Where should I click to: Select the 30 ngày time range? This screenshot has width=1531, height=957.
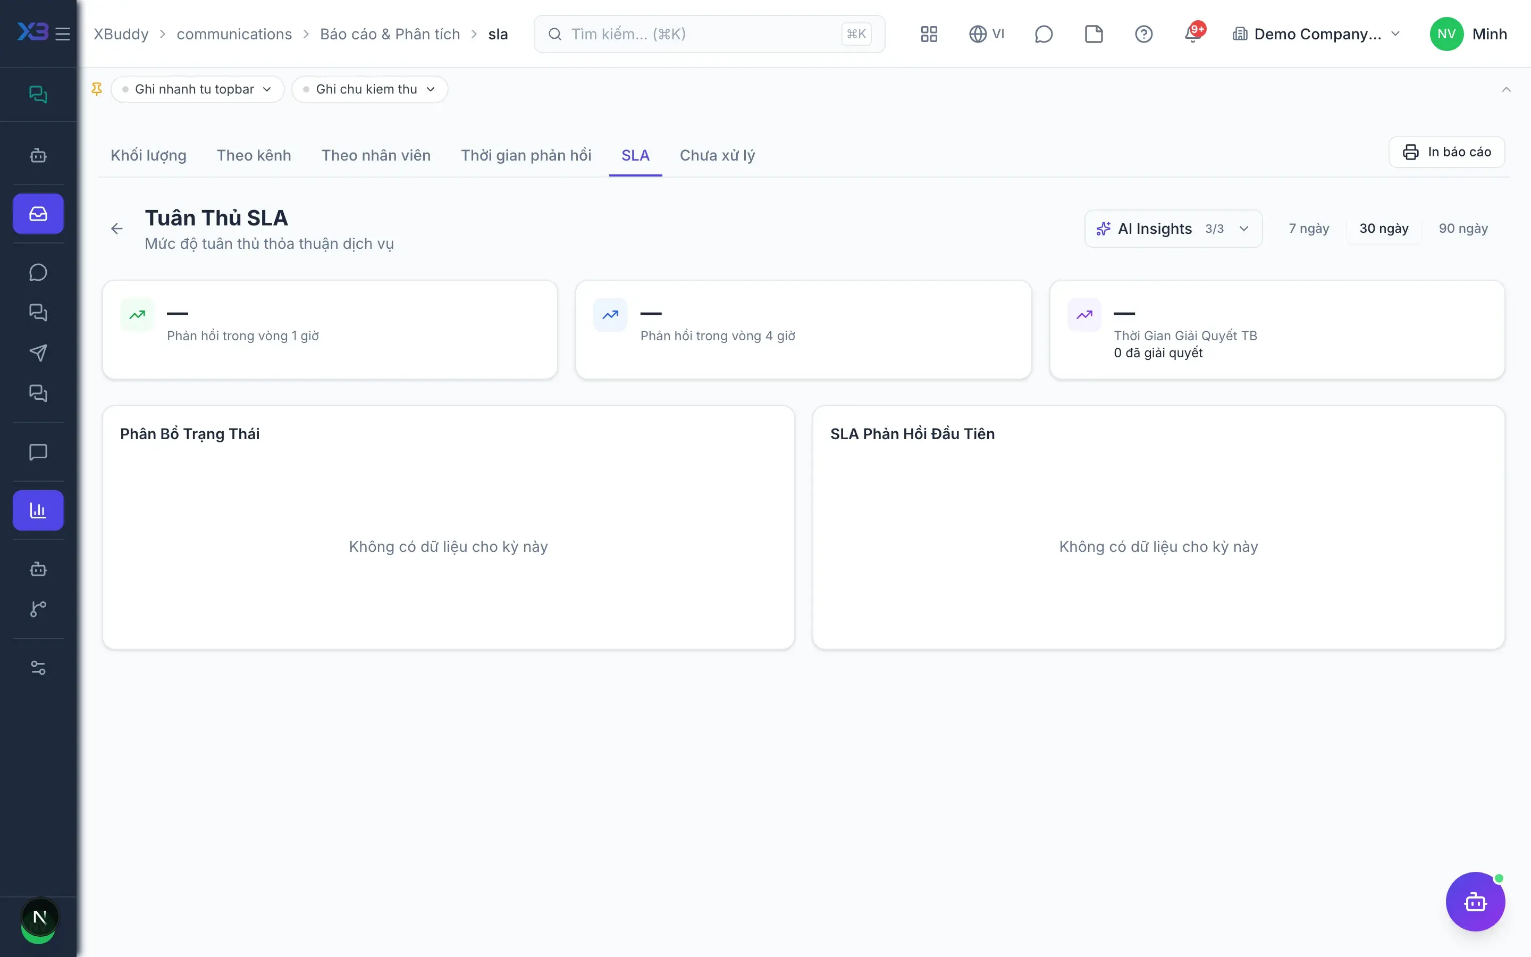pyautogui.click(x=1384, y=229)
